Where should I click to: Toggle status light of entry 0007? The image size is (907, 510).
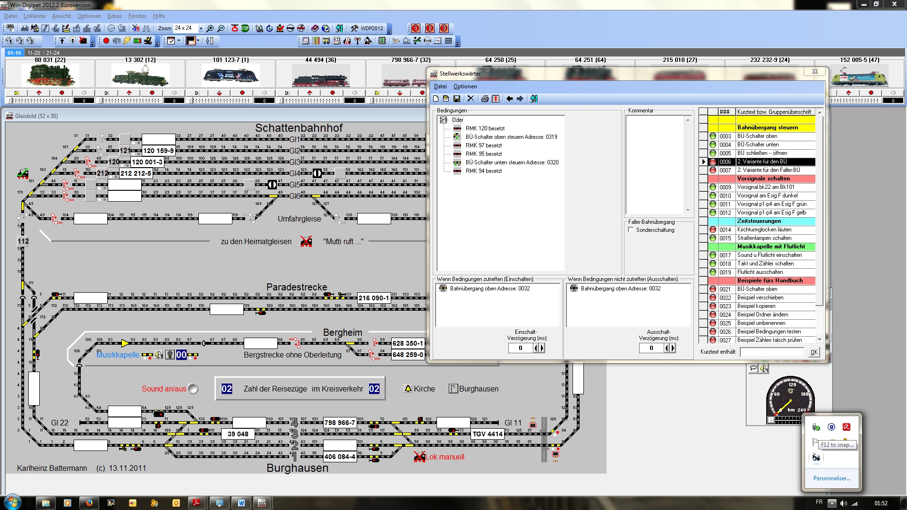713,170
